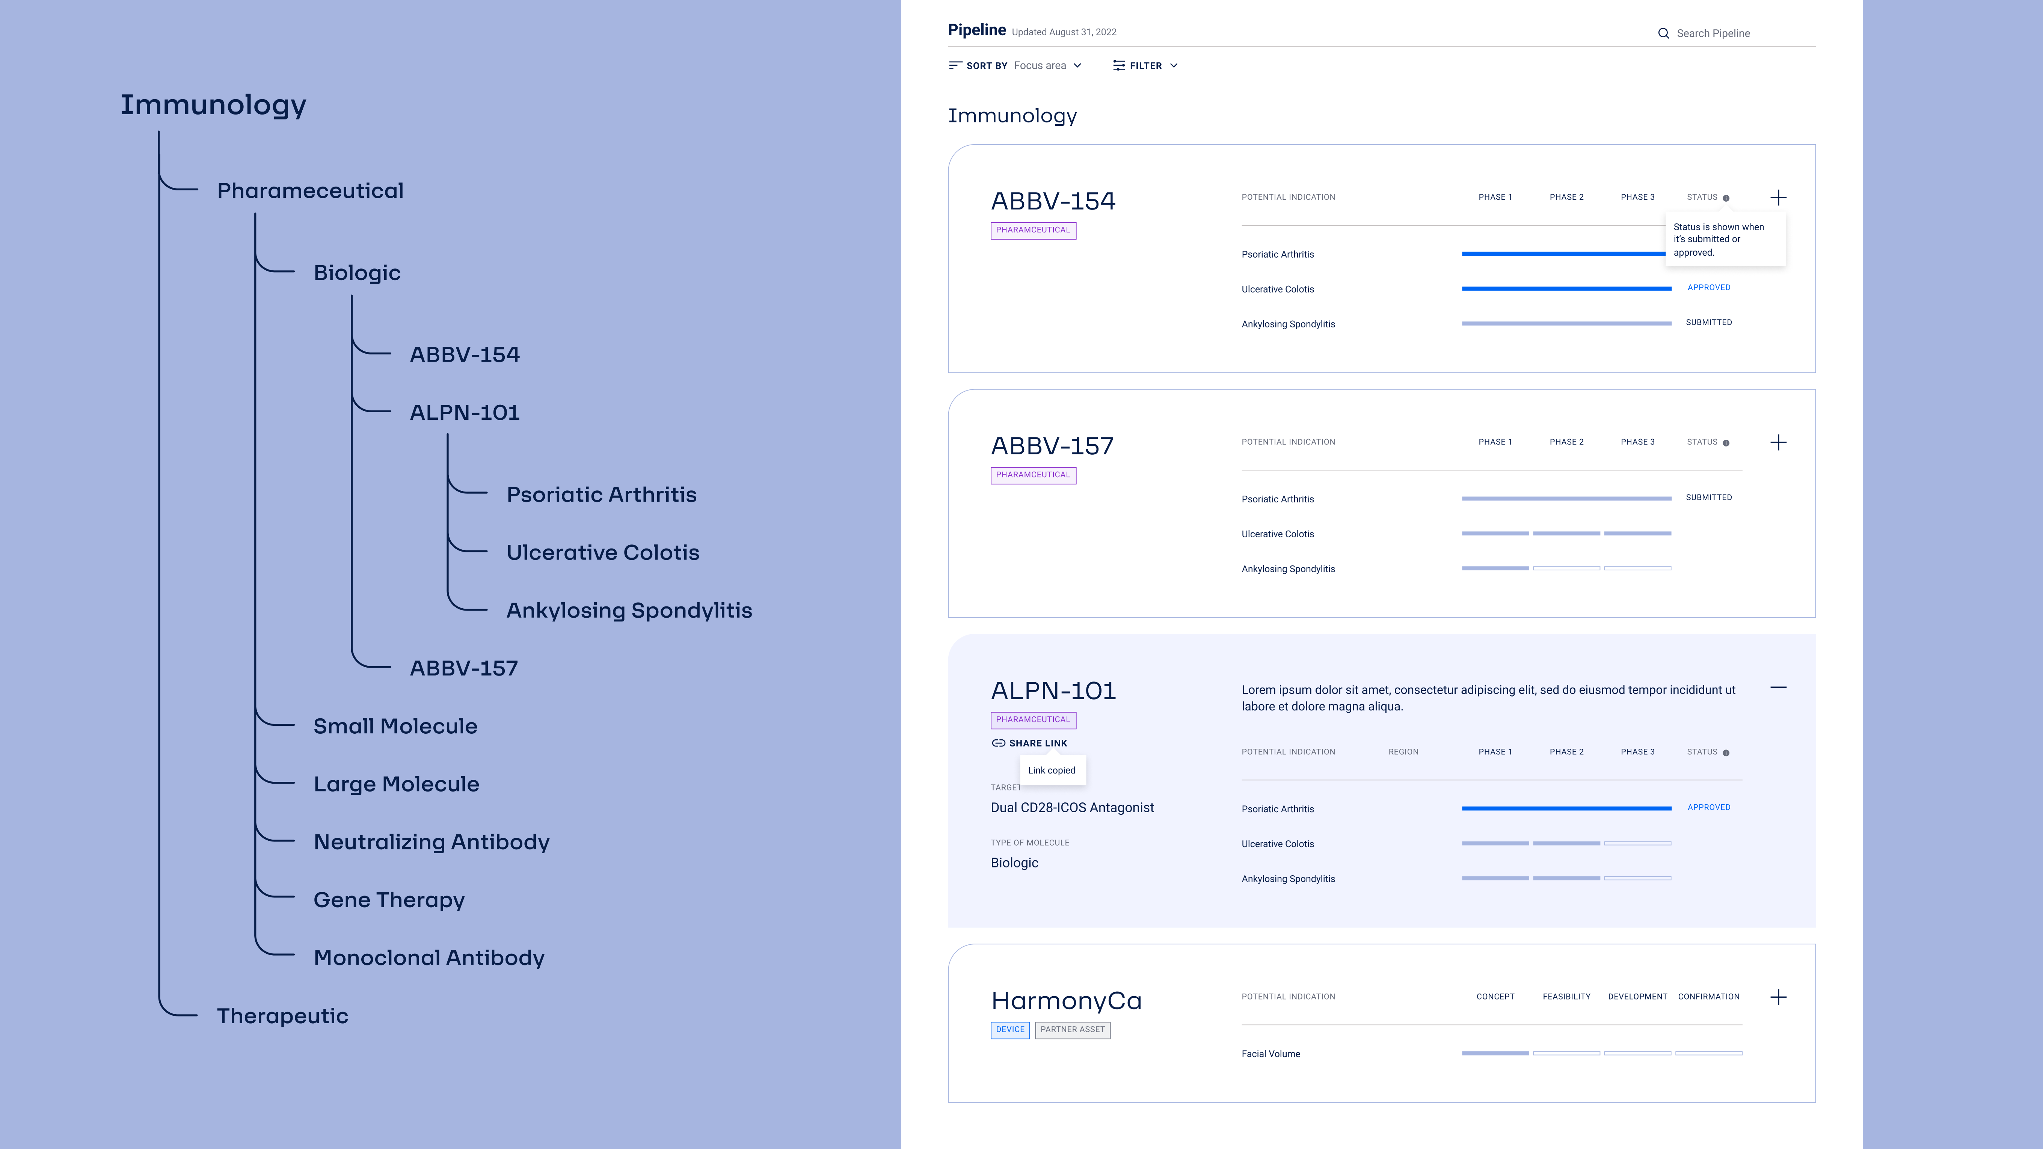
Task: Click ABBV-154 Ulcerative Colotis progress bar
Action: [1566, 289]
